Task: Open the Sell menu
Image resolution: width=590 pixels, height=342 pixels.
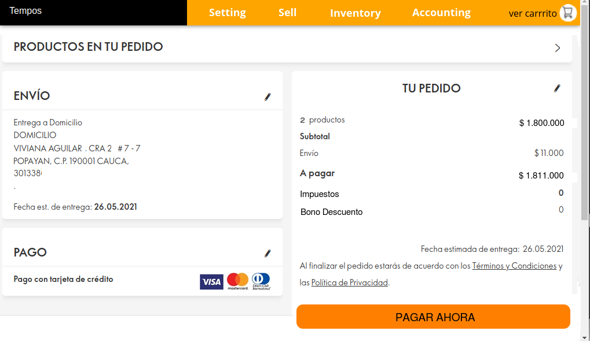Action: pyautogui.click(x=287, y=13)
